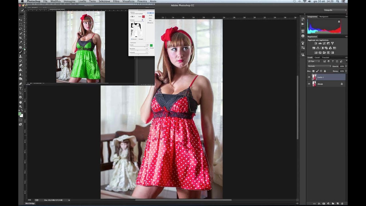This screenshot has width=366, height=206.
Task: Filter layers by type layers icon
Action: (333, 61)
